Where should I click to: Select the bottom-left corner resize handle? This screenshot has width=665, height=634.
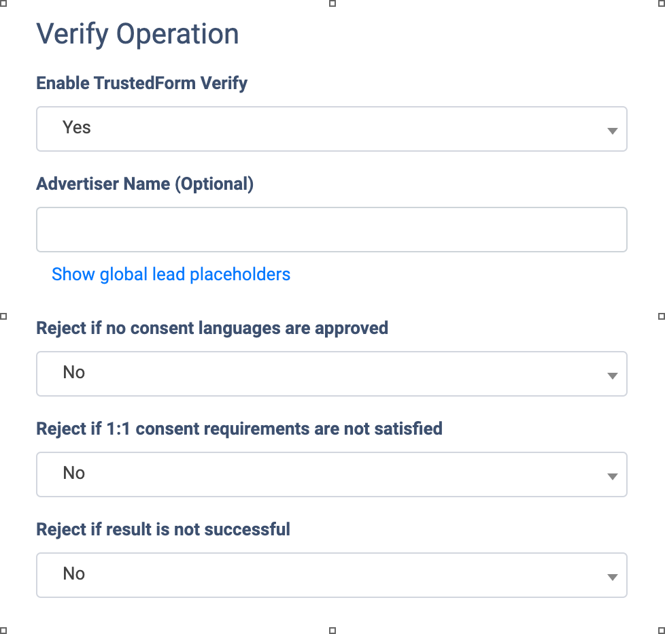[x=3, y=630]
